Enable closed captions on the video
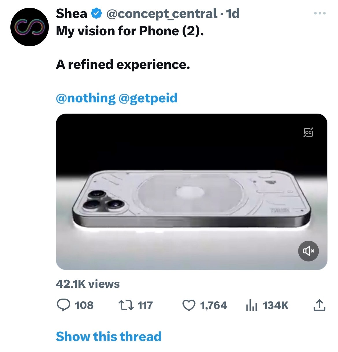338x352 pixels. [x=309, y=132]
